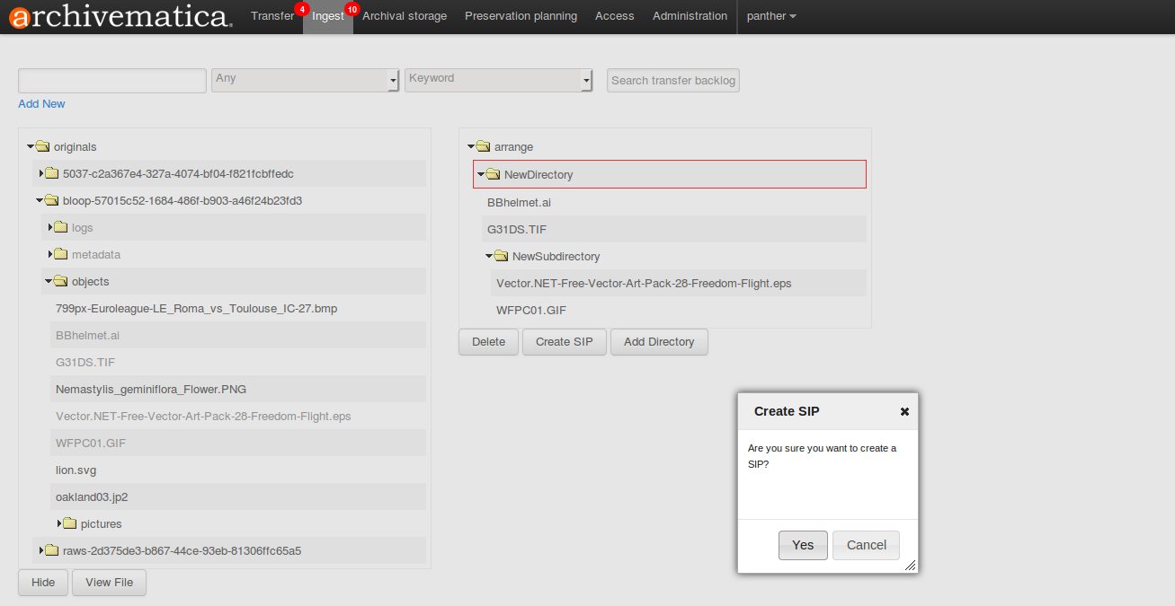Confirm SIP creation with Yes
Viewport: 1175px width, 606px height.
coord(803,545)
